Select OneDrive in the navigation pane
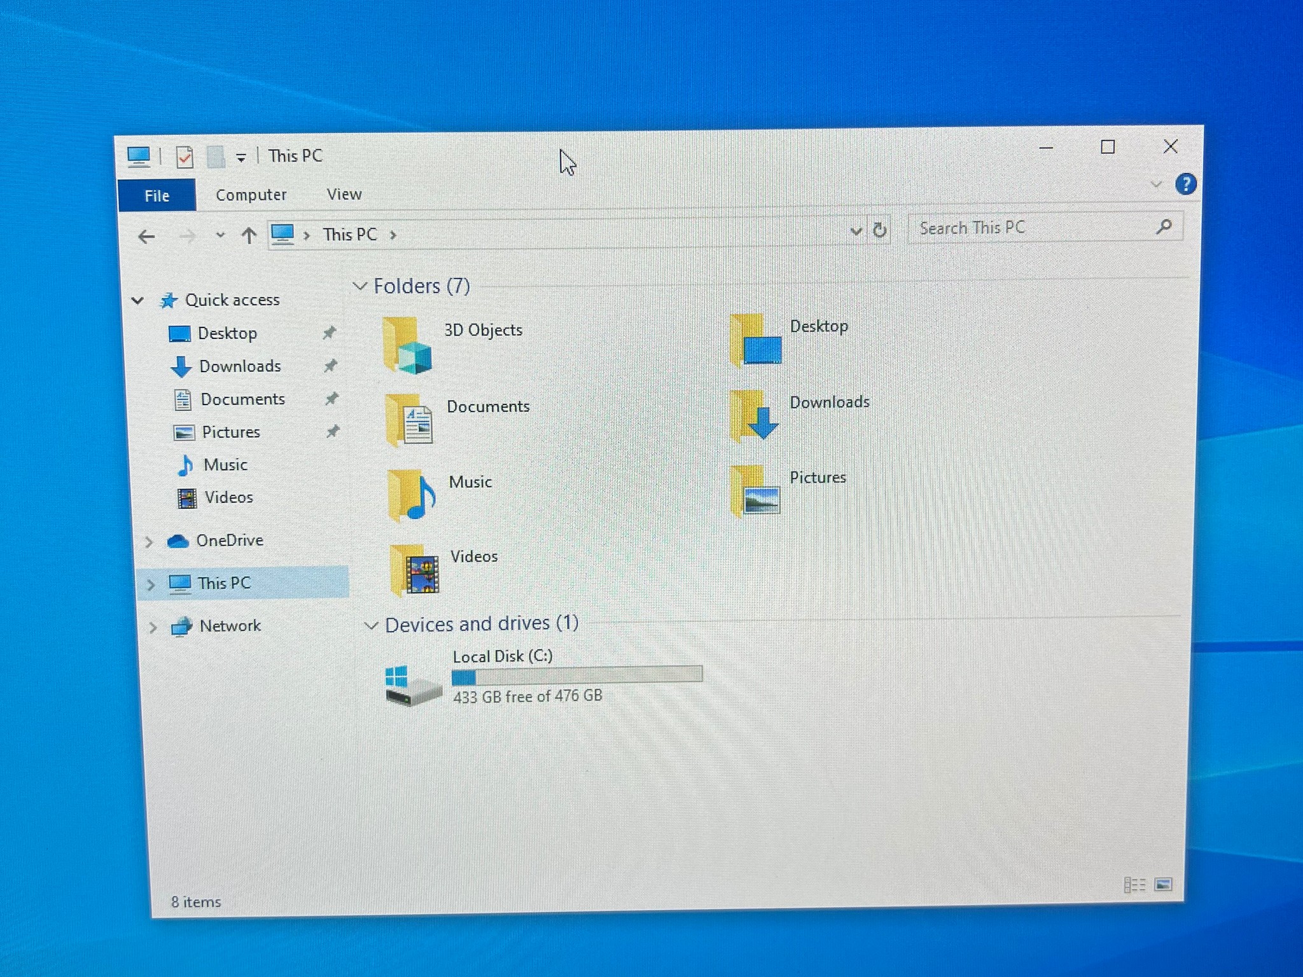The image size is (1303, 977). [x=229, y=541]
